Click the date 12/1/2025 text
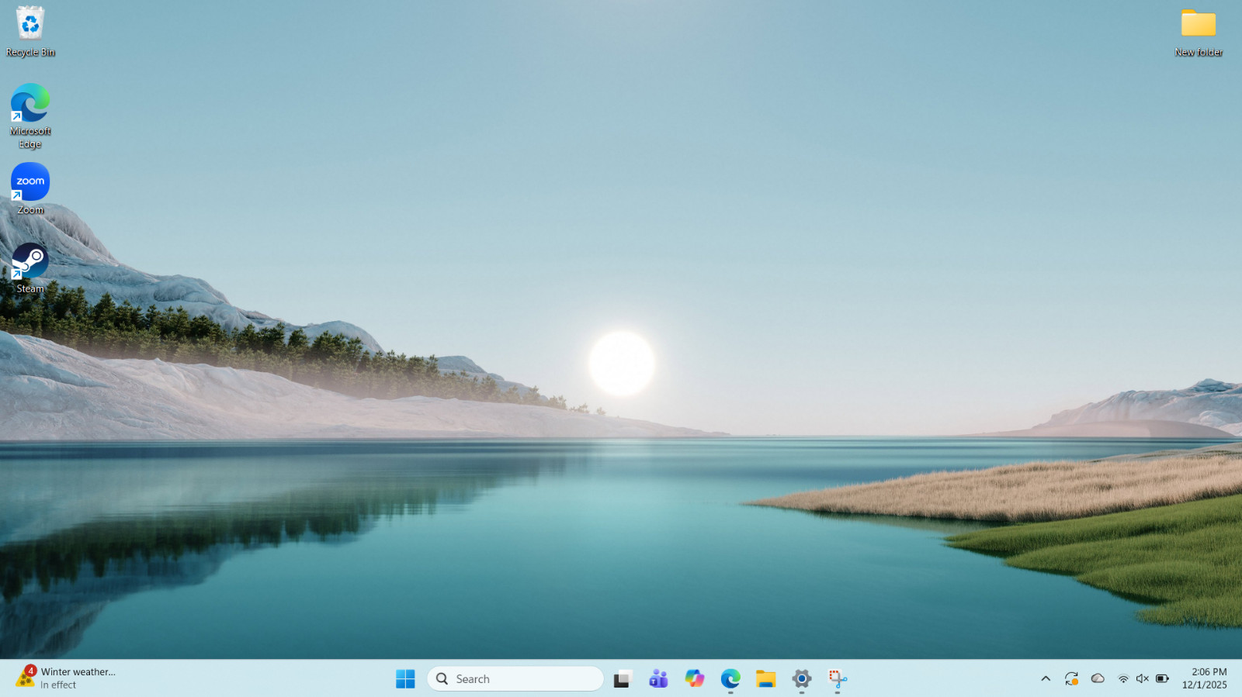This screenshot has width=1242, height=697. click(1205, 685)
